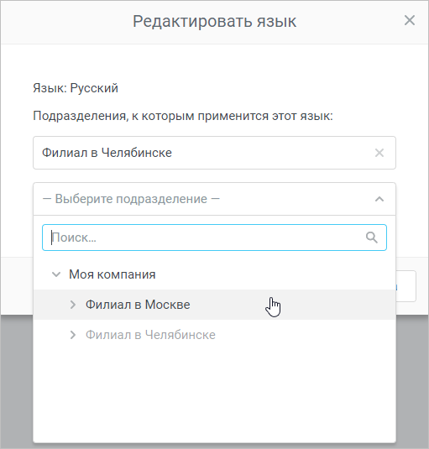The height and width of the screenshot is (449, 429).
Task: Click the Язык: Русский label
Action: (76, 88)
